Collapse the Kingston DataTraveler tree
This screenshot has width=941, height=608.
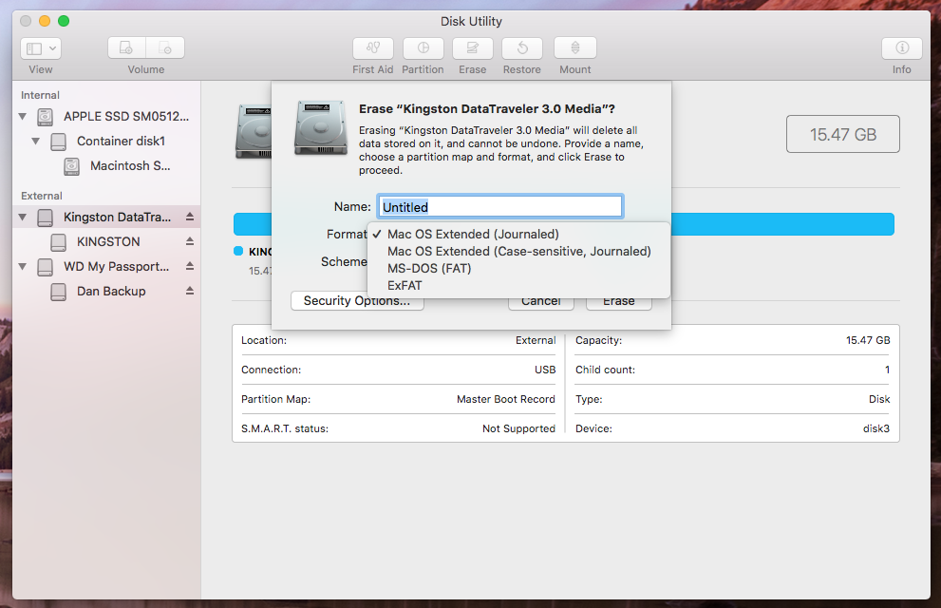[23, 218]
